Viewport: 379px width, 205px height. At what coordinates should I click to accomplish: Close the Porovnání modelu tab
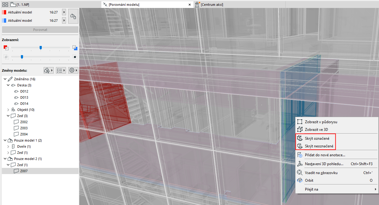coord(189,5)
